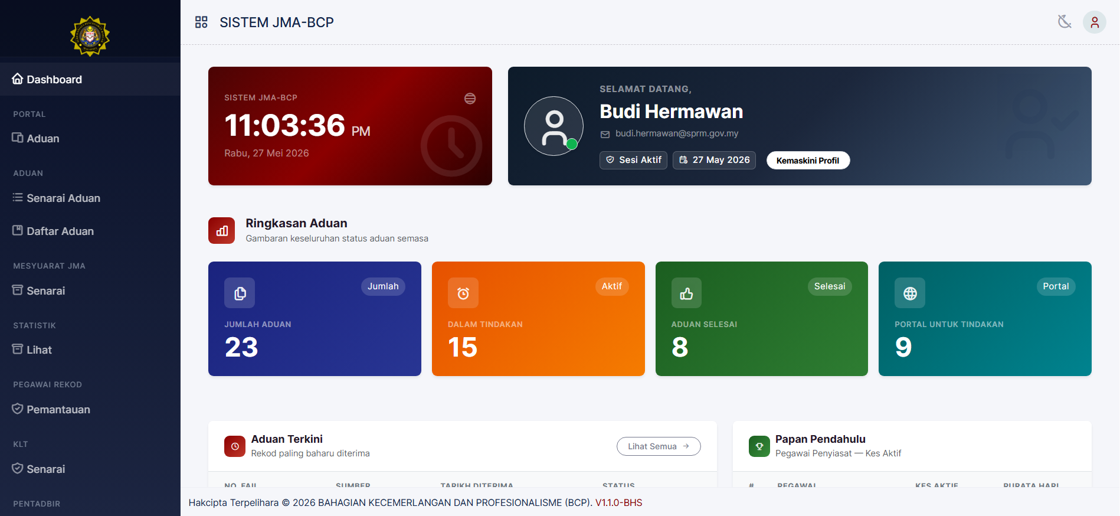1120x516 pixels.
Task: Click the Lihat Semua button
Action: pyautogui.click(x=659, y=446)
